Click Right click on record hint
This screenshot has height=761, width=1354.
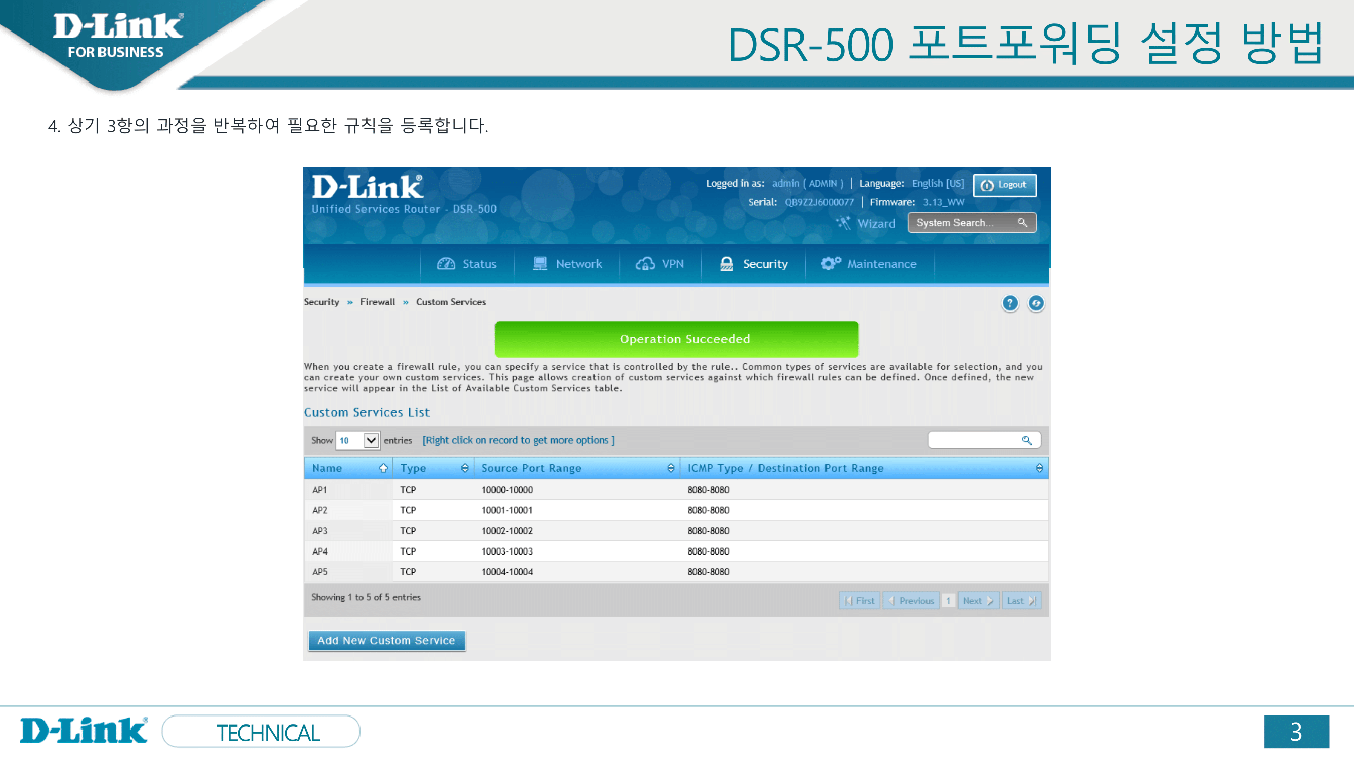coord(518,440)
